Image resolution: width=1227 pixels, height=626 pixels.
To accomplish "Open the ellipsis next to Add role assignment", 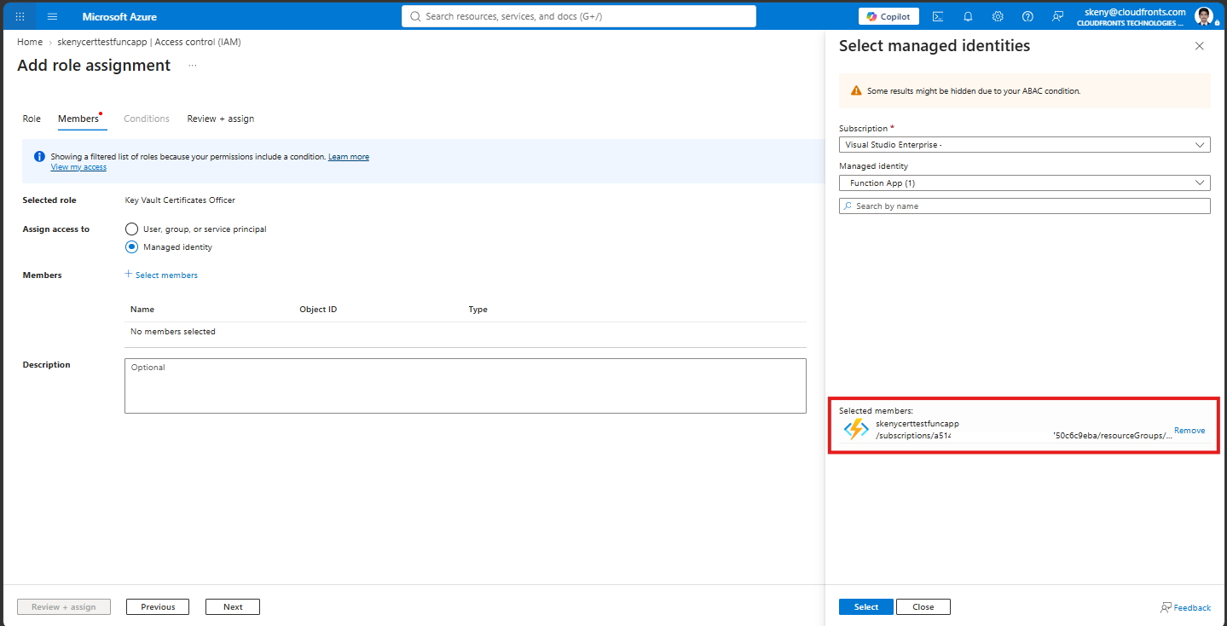I will pyautogui.click(x=193, y=66).
